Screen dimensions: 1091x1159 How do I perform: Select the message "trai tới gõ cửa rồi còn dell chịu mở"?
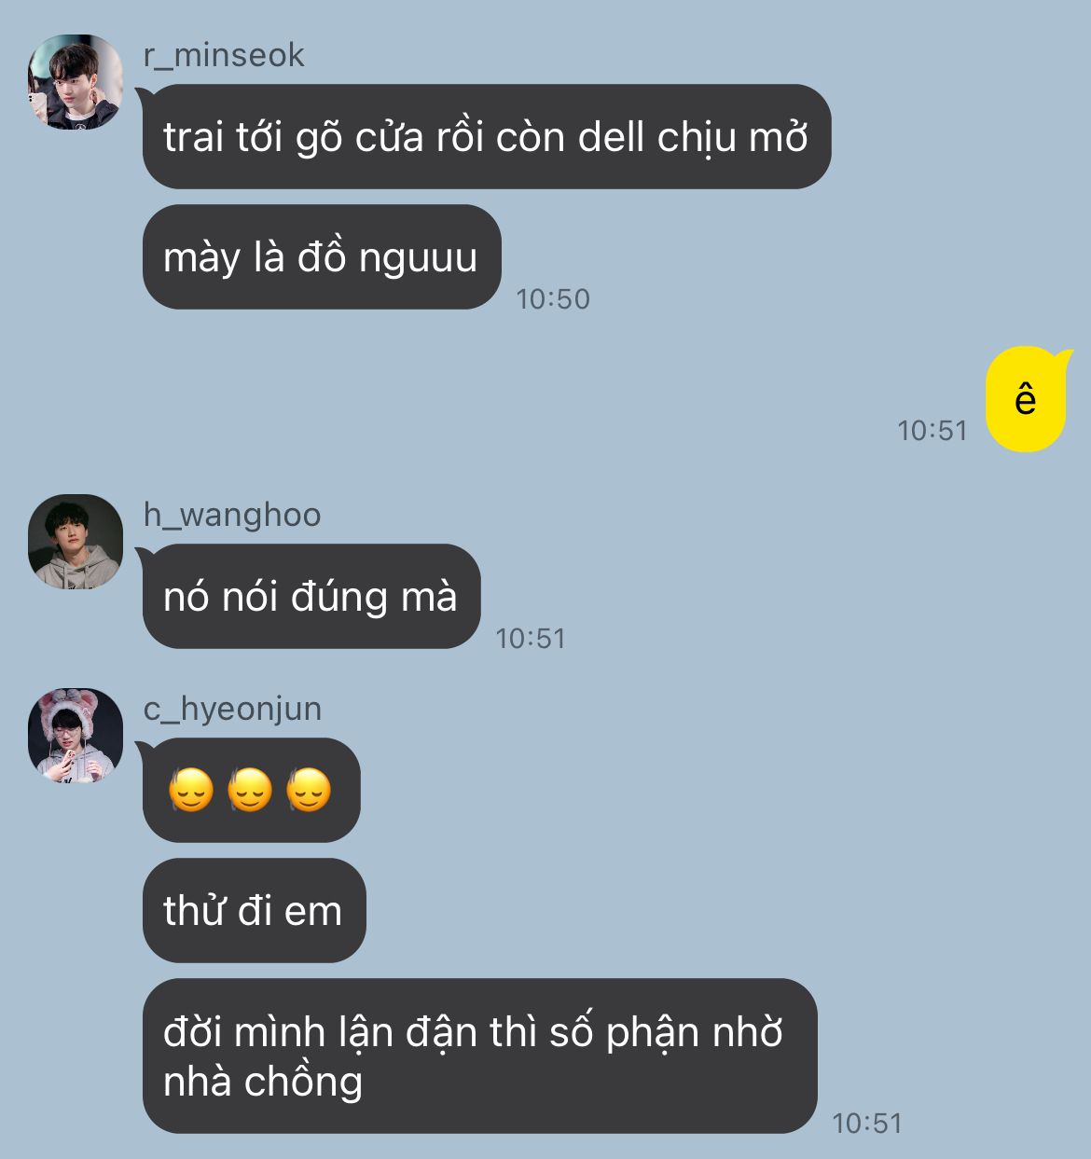pyautogui.click(x=486, y=137)
